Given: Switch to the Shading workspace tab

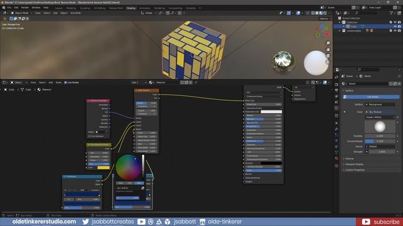Looking at the screenshot, I should 131,8.
